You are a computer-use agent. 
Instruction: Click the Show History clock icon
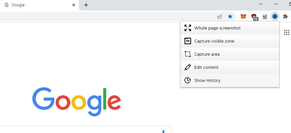pos(188,80)
